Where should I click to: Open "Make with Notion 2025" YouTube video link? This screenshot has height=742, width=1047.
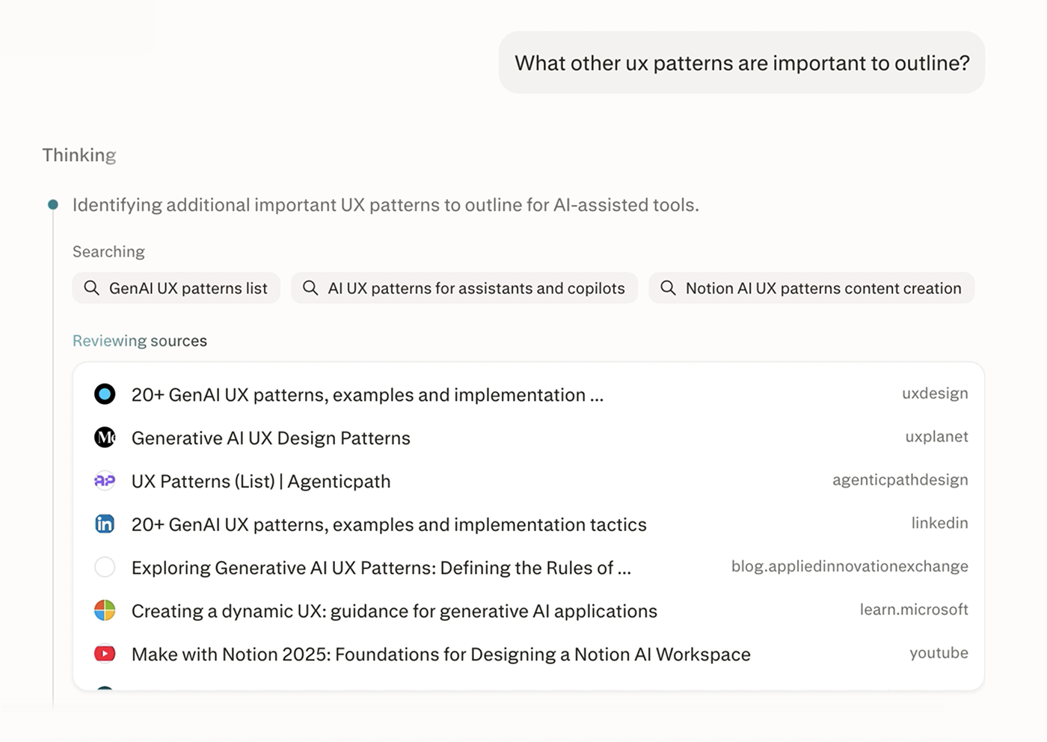point(440,655)
